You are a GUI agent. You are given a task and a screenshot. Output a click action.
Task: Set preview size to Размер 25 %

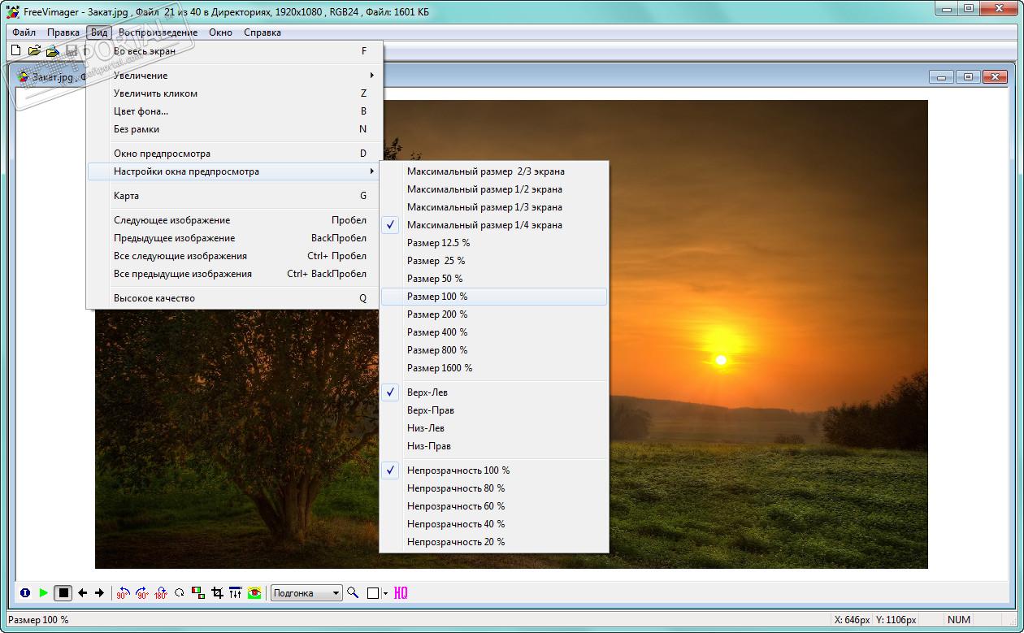[x=494, y=261]
